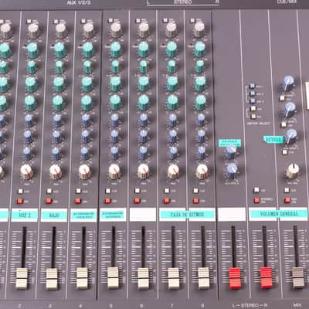Turn the grey gain knob on channel 6
This screenshot has width=309, height=309.
[x=144, y=30]
